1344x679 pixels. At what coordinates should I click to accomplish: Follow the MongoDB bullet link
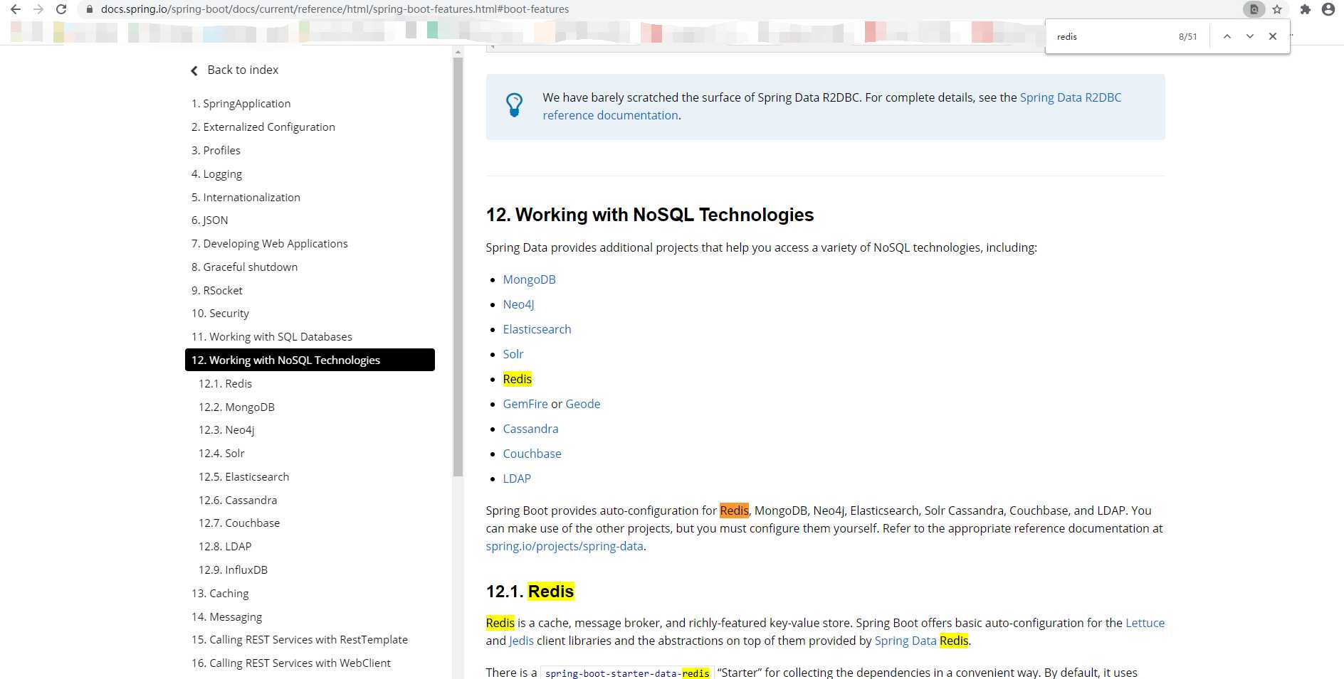(x=529, y=280)
